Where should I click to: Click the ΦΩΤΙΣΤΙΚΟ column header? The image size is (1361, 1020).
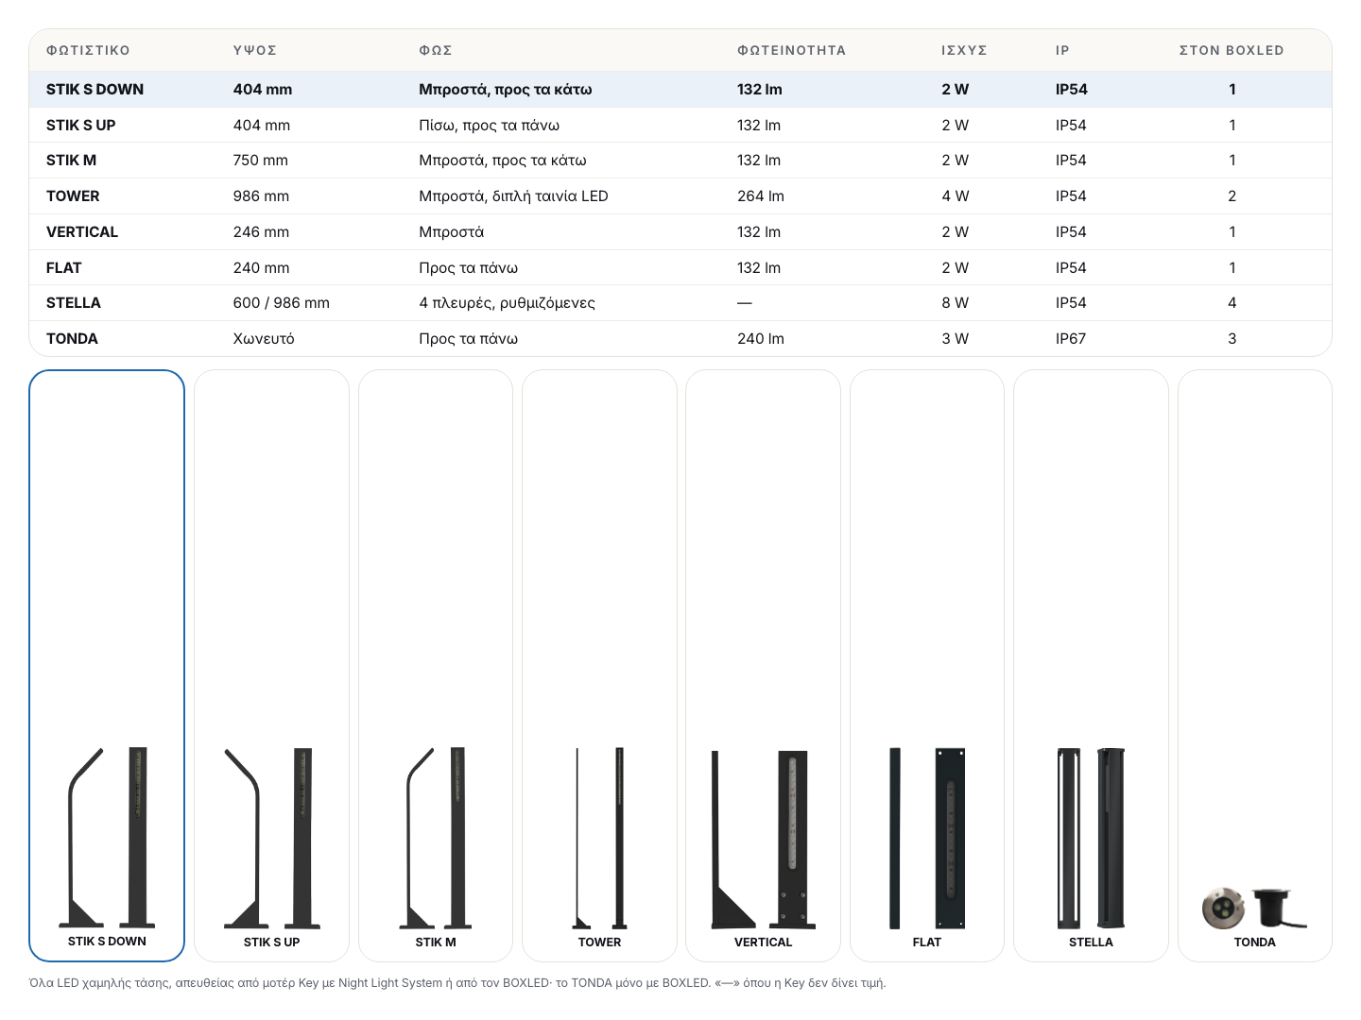pos(88,51)
